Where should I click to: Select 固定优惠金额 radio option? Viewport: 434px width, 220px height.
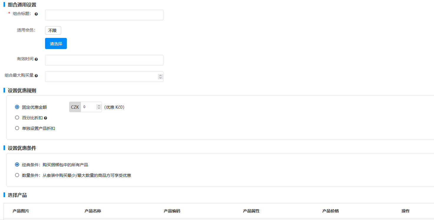pos(17,107)
